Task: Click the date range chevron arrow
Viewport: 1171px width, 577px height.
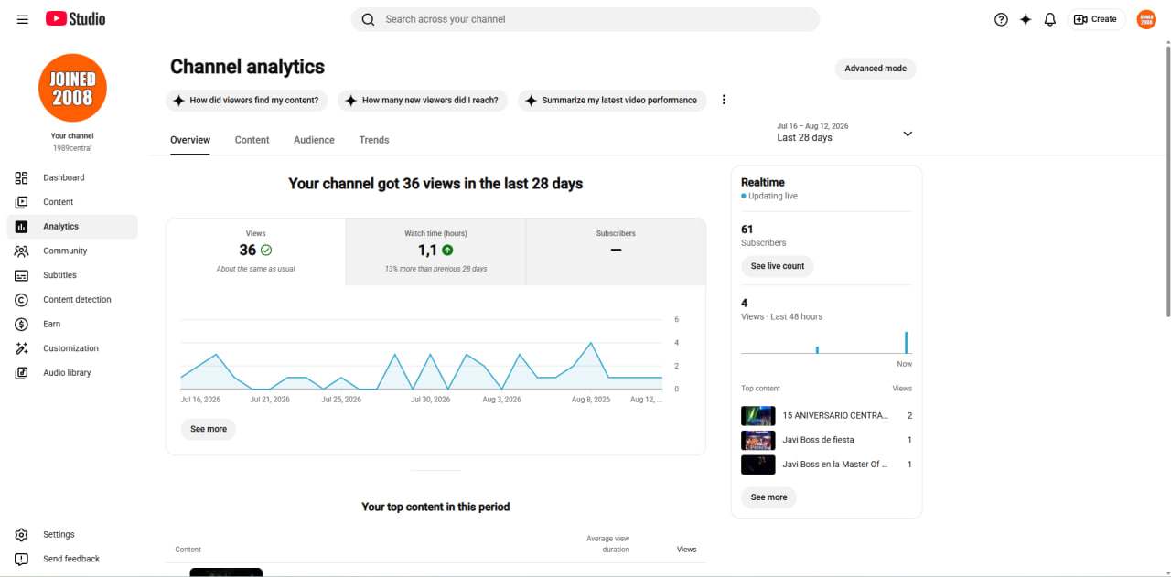Action: [x=908, y=134]
